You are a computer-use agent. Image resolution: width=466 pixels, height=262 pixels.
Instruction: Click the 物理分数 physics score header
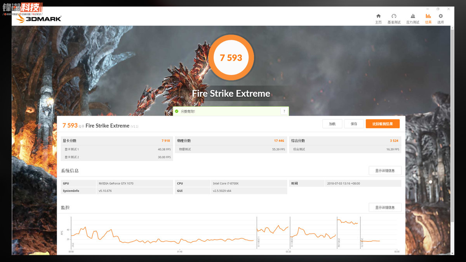(184, 141)
